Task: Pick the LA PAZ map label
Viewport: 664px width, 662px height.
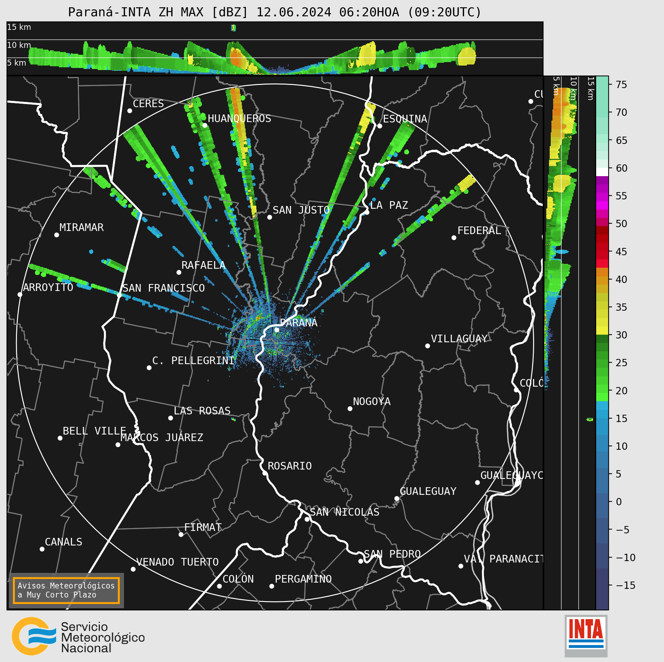Action: (x=389, y=205)
